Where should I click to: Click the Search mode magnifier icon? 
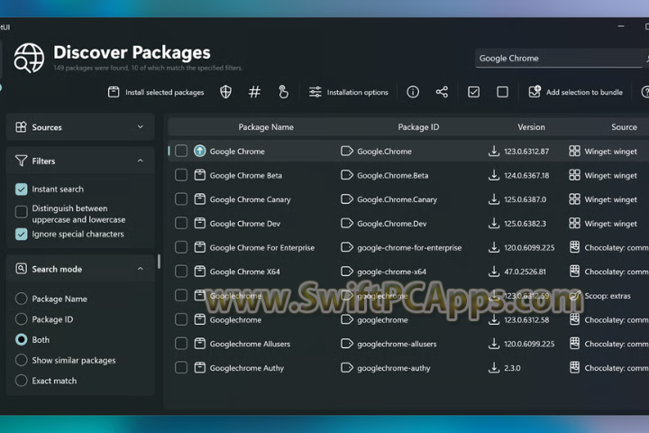21,269
